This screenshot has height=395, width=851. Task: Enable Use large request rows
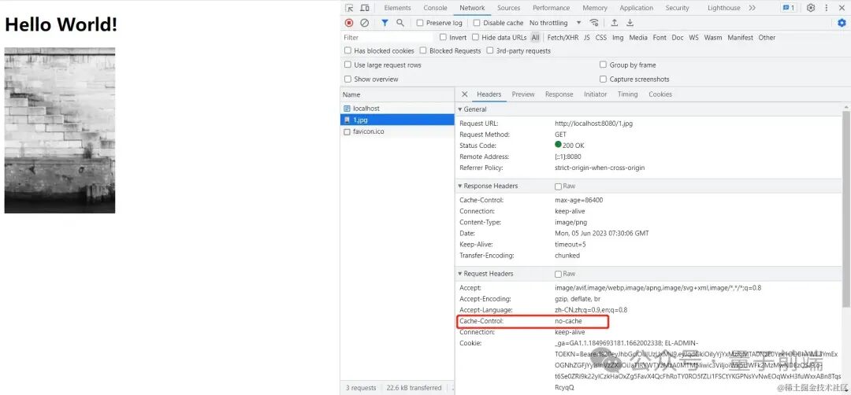pos(348,65)
